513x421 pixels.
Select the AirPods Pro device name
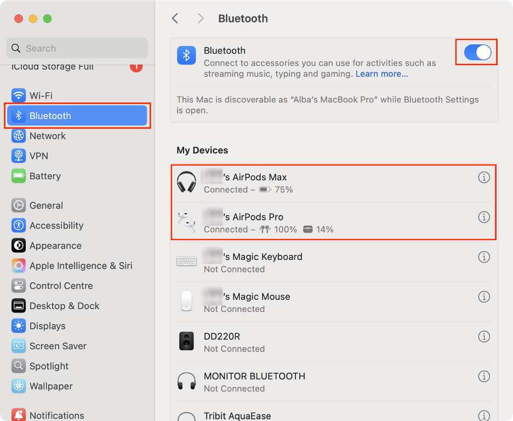pyautogui.click(x=242, y=217)
